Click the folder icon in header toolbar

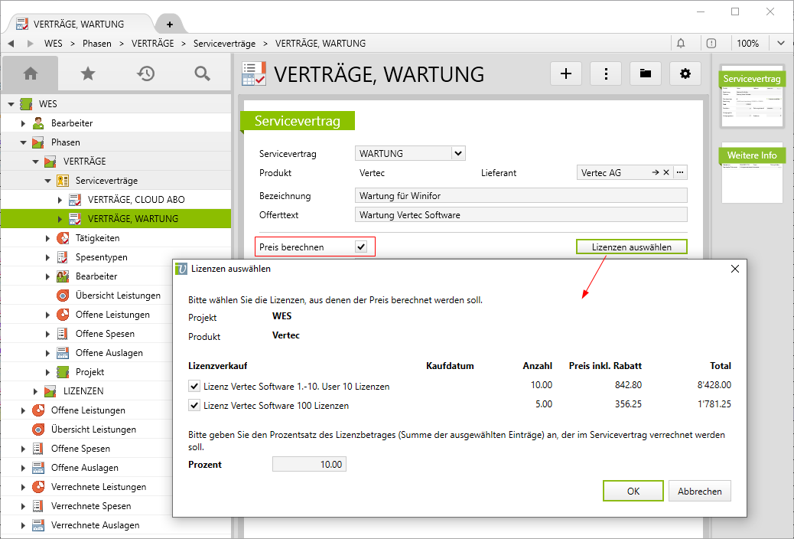(646, 73)
